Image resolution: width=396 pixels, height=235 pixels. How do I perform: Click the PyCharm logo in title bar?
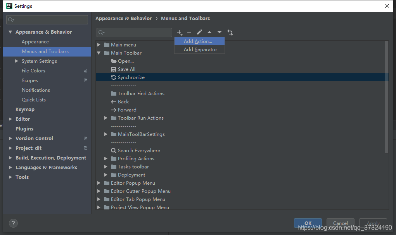[x=9, y=6]
